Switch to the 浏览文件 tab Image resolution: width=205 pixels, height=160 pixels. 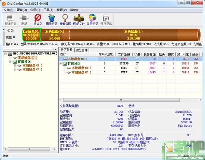point(81,50)
